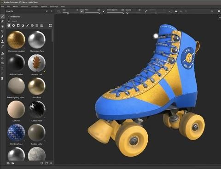Click the Flow slider handle

pyautogui.click(x=99, y=13)
